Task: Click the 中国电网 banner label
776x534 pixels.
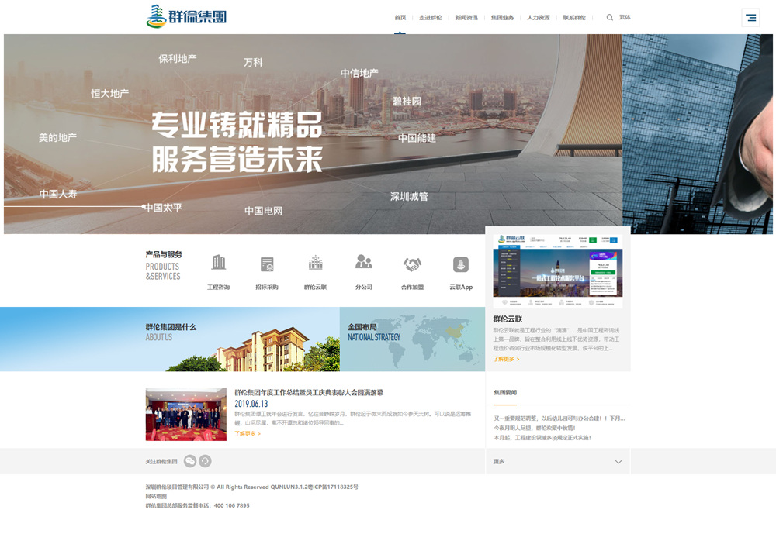Action: pos(264,211)
